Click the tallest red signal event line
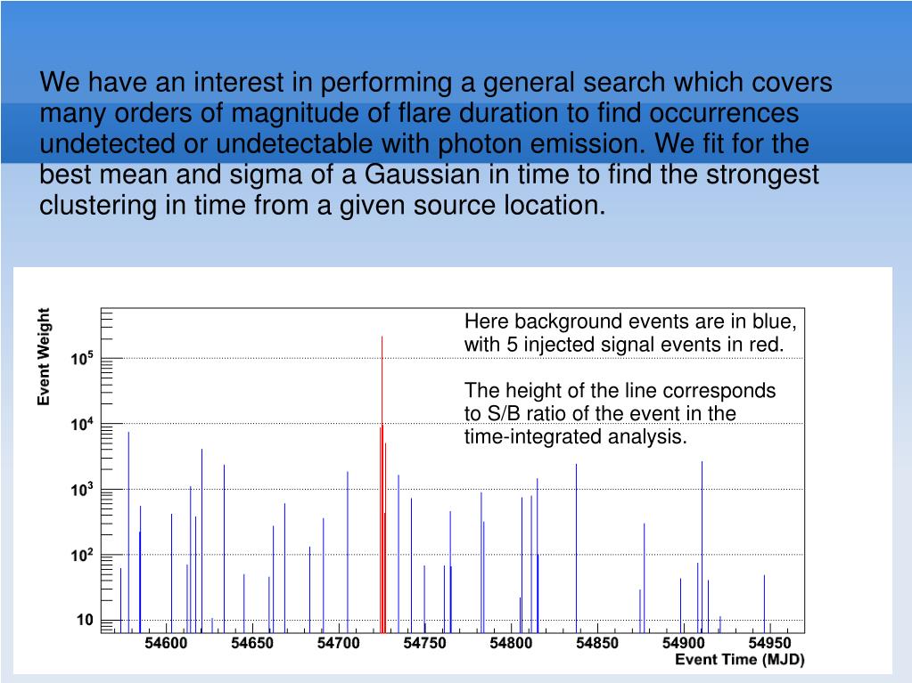The height and width of the screenshot is (683, 912). pos(382,484)
